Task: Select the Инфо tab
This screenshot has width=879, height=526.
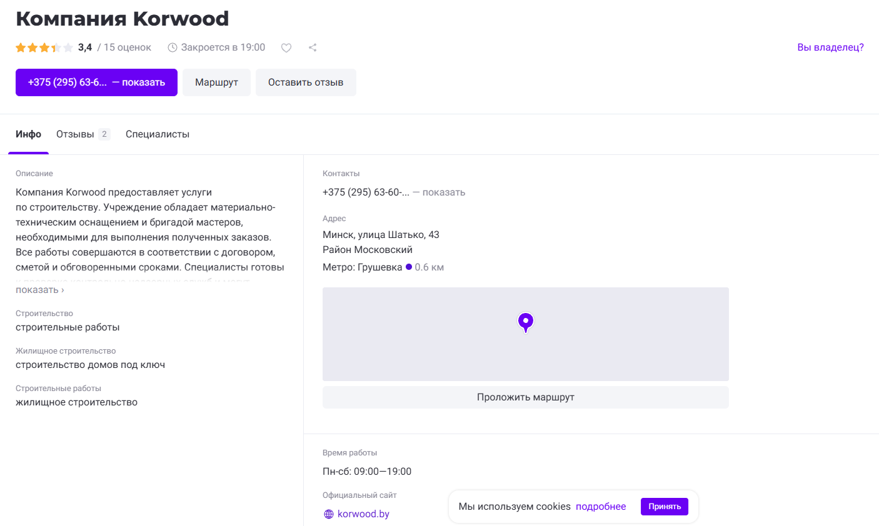Action: coord(28,134)
